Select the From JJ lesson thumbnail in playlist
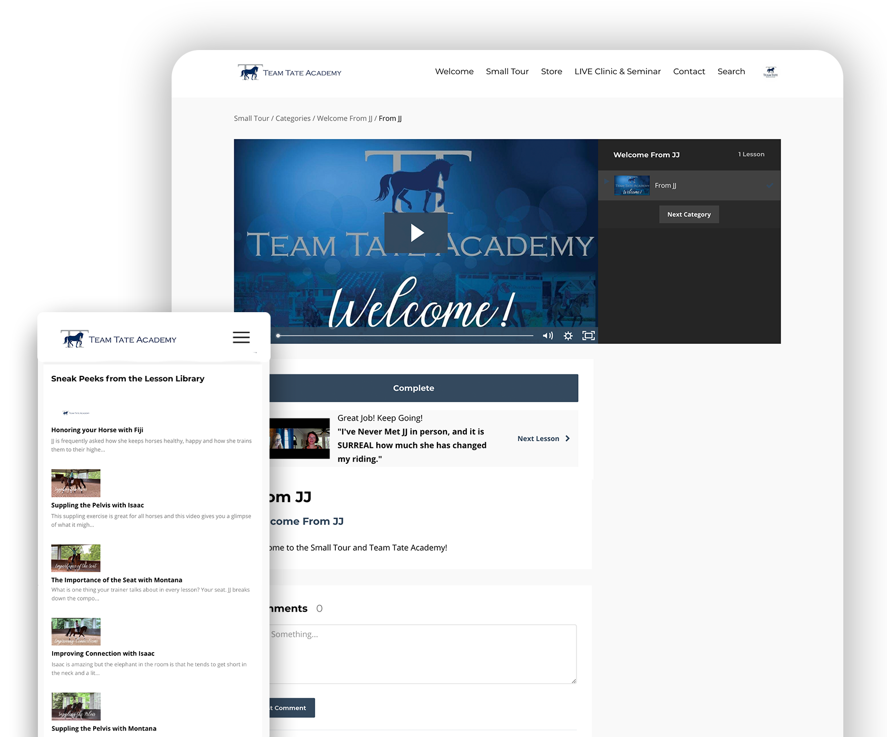 (x=632, y=185)
